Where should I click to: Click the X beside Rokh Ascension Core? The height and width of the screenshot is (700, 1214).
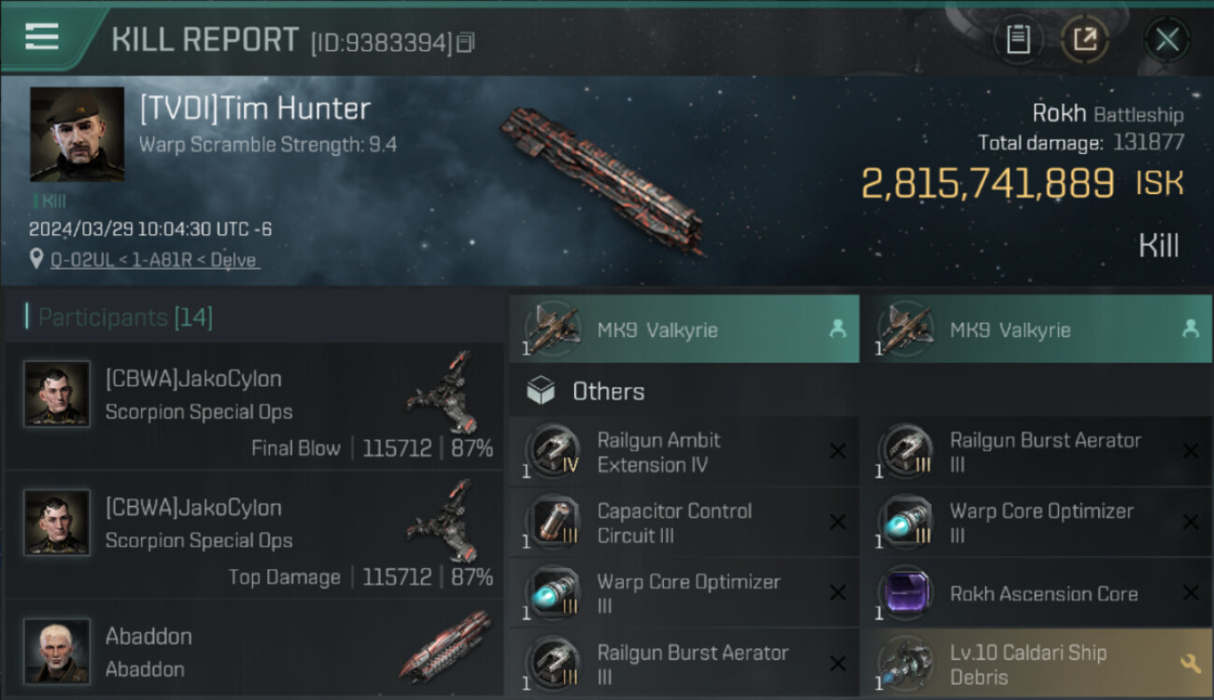coord(1191,593)
